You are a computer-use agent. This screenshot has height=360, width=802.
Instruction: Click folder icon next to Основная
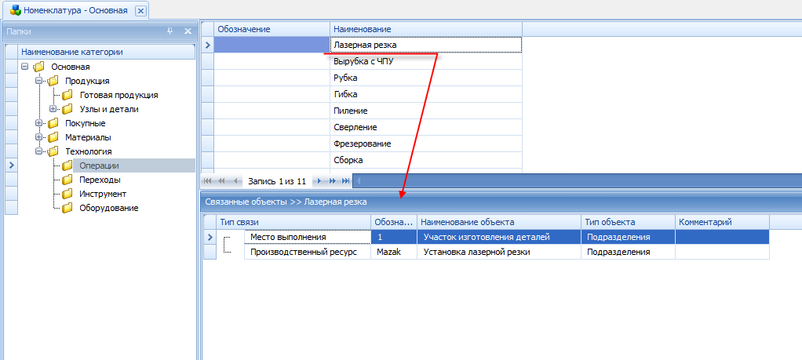pyautogui.click(x=39, y=67)
